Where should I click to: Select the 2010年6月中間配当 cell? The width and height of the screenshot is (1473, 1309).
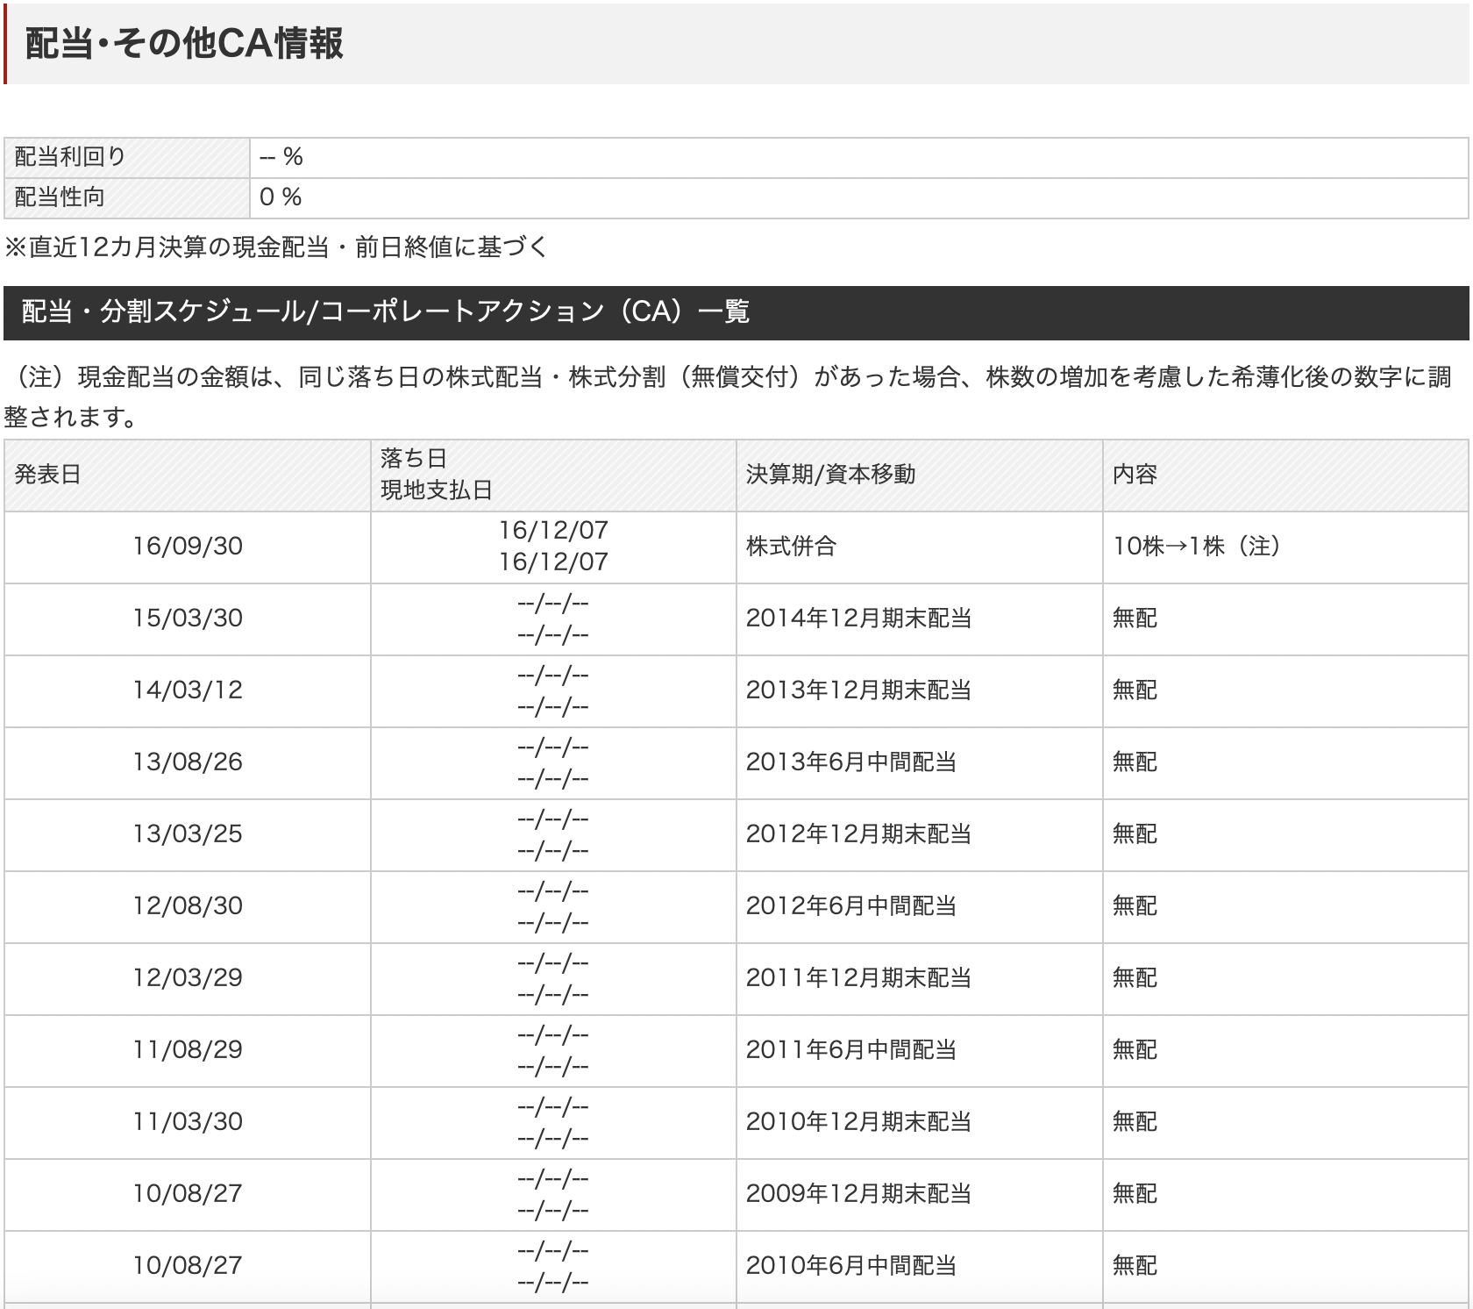coord(919,1266)
